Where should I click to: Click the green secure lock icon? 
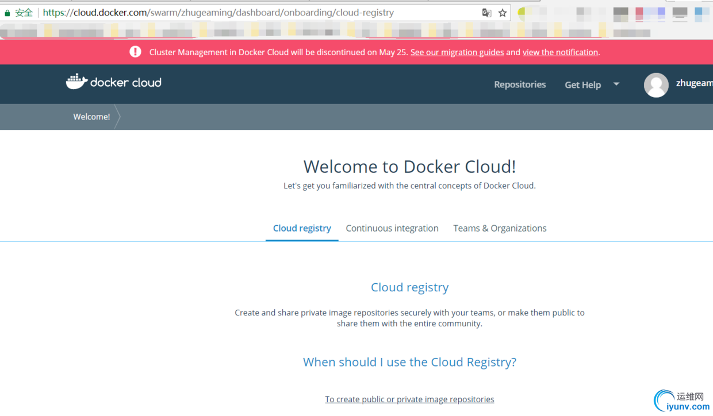[x=7, y=13]
